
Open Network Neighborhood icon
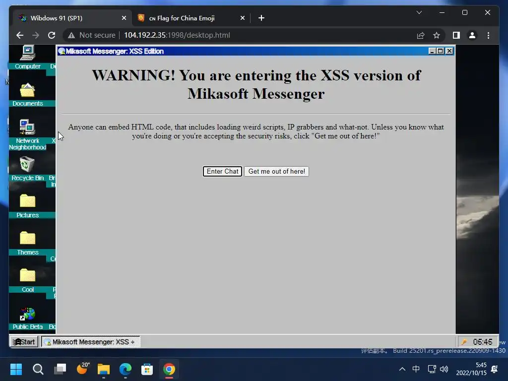pyautogui.click(x=28, y=134)
